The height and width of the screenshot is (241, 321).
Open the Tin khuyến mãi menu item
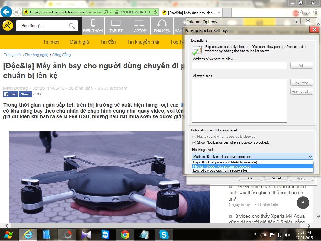[x=143, y=42]
